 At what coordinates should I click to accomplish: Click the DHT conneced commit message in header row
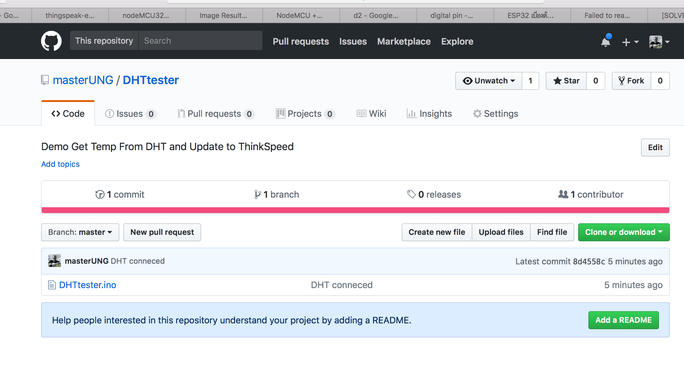[138, 261]
